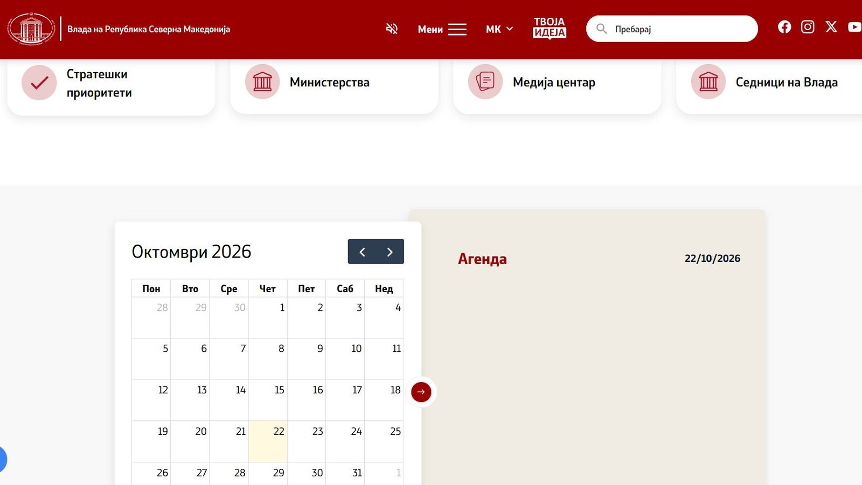Viewport: 862px width, 485px height.
Task: Open the Медија центар link
Action: coord(554,82)
